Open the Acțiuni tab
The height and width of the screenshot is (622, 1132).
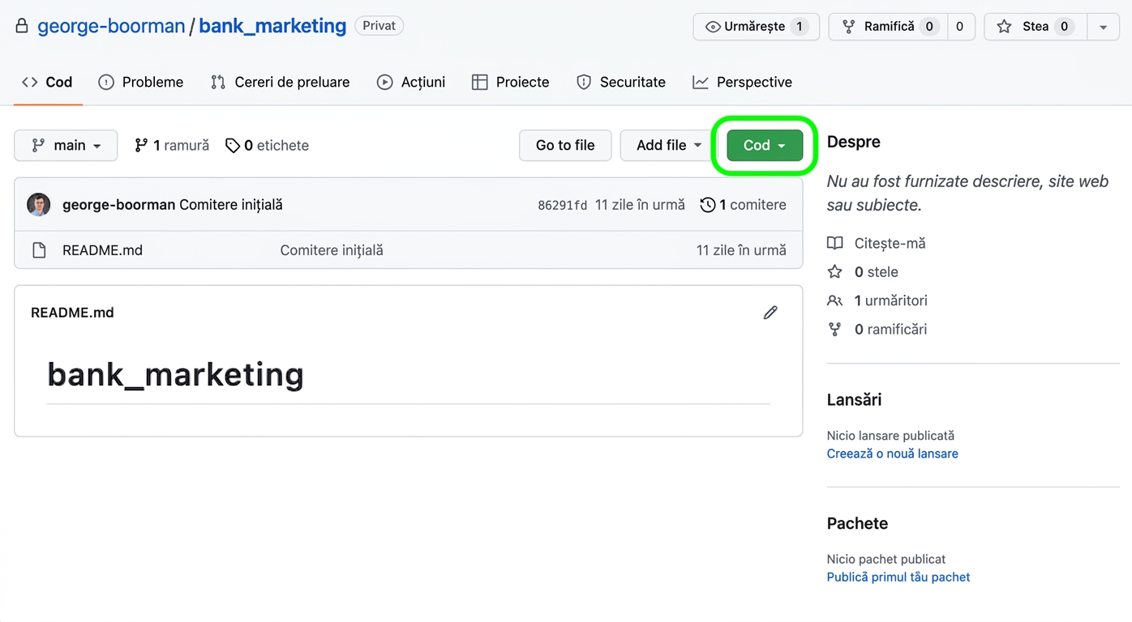point(411,82)
